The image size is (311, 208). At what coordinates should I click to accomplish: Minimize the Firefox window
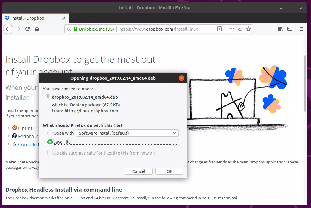[x=281, y=8]
